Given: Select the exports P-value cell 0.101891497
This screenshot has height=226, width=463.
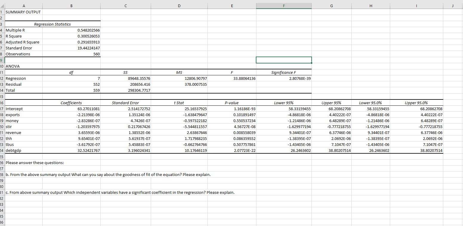Looking at the screenshot, I should pos(232,115).
